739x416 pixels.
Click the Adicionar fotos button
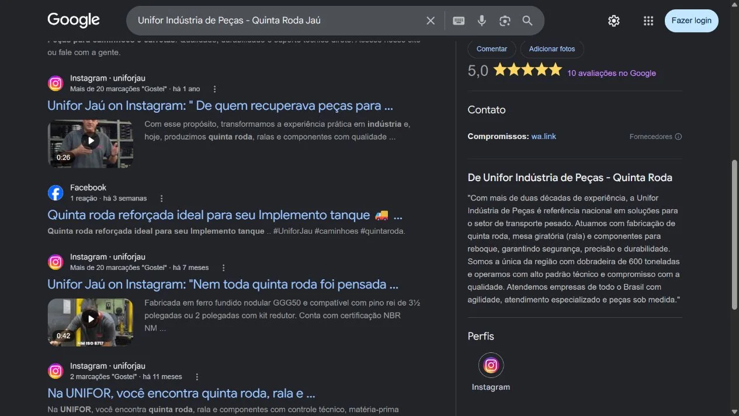pyautogui.click(x=552, y=49)
